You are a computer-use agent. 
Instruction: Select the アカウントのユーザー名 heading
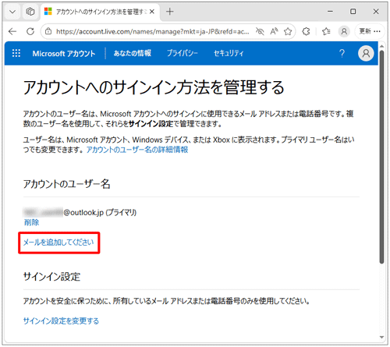[66, 184]
